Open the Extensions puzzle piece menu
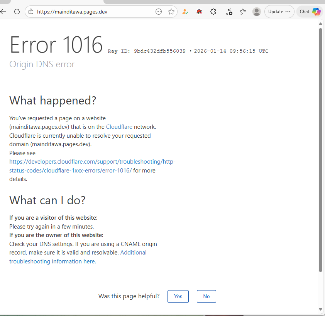The width and height of the screenshot is (325, 316). coord(213,12)
